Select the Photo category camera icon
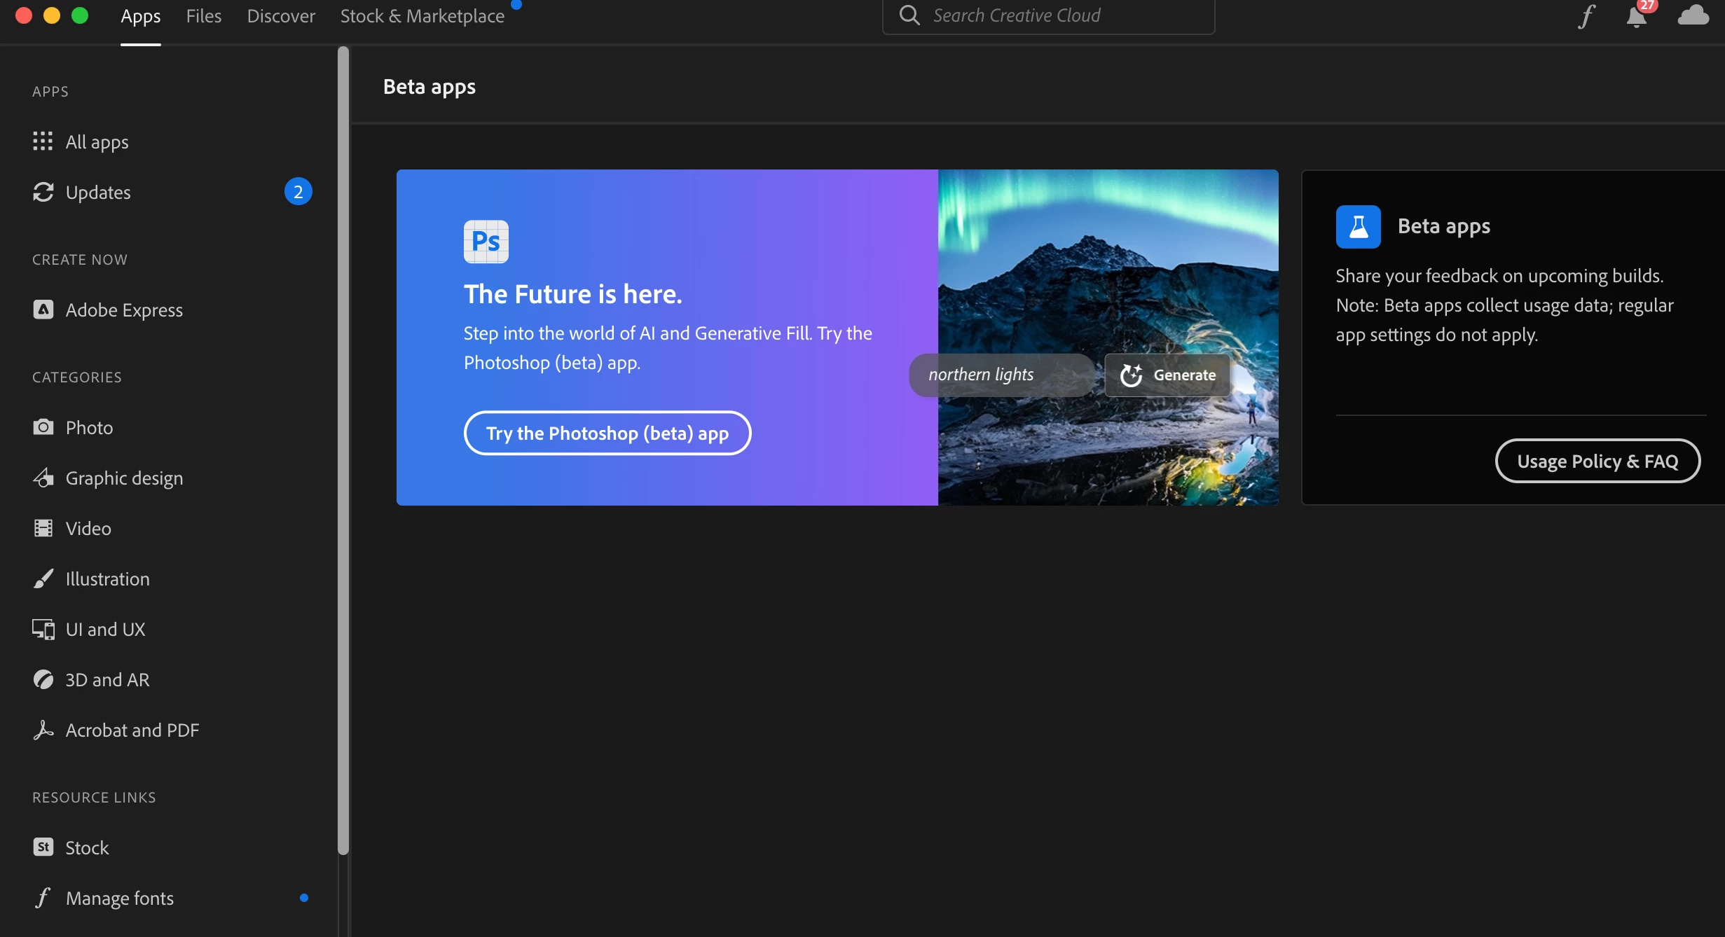Screen dimensions: 1725x937 (x=43, y=427)
